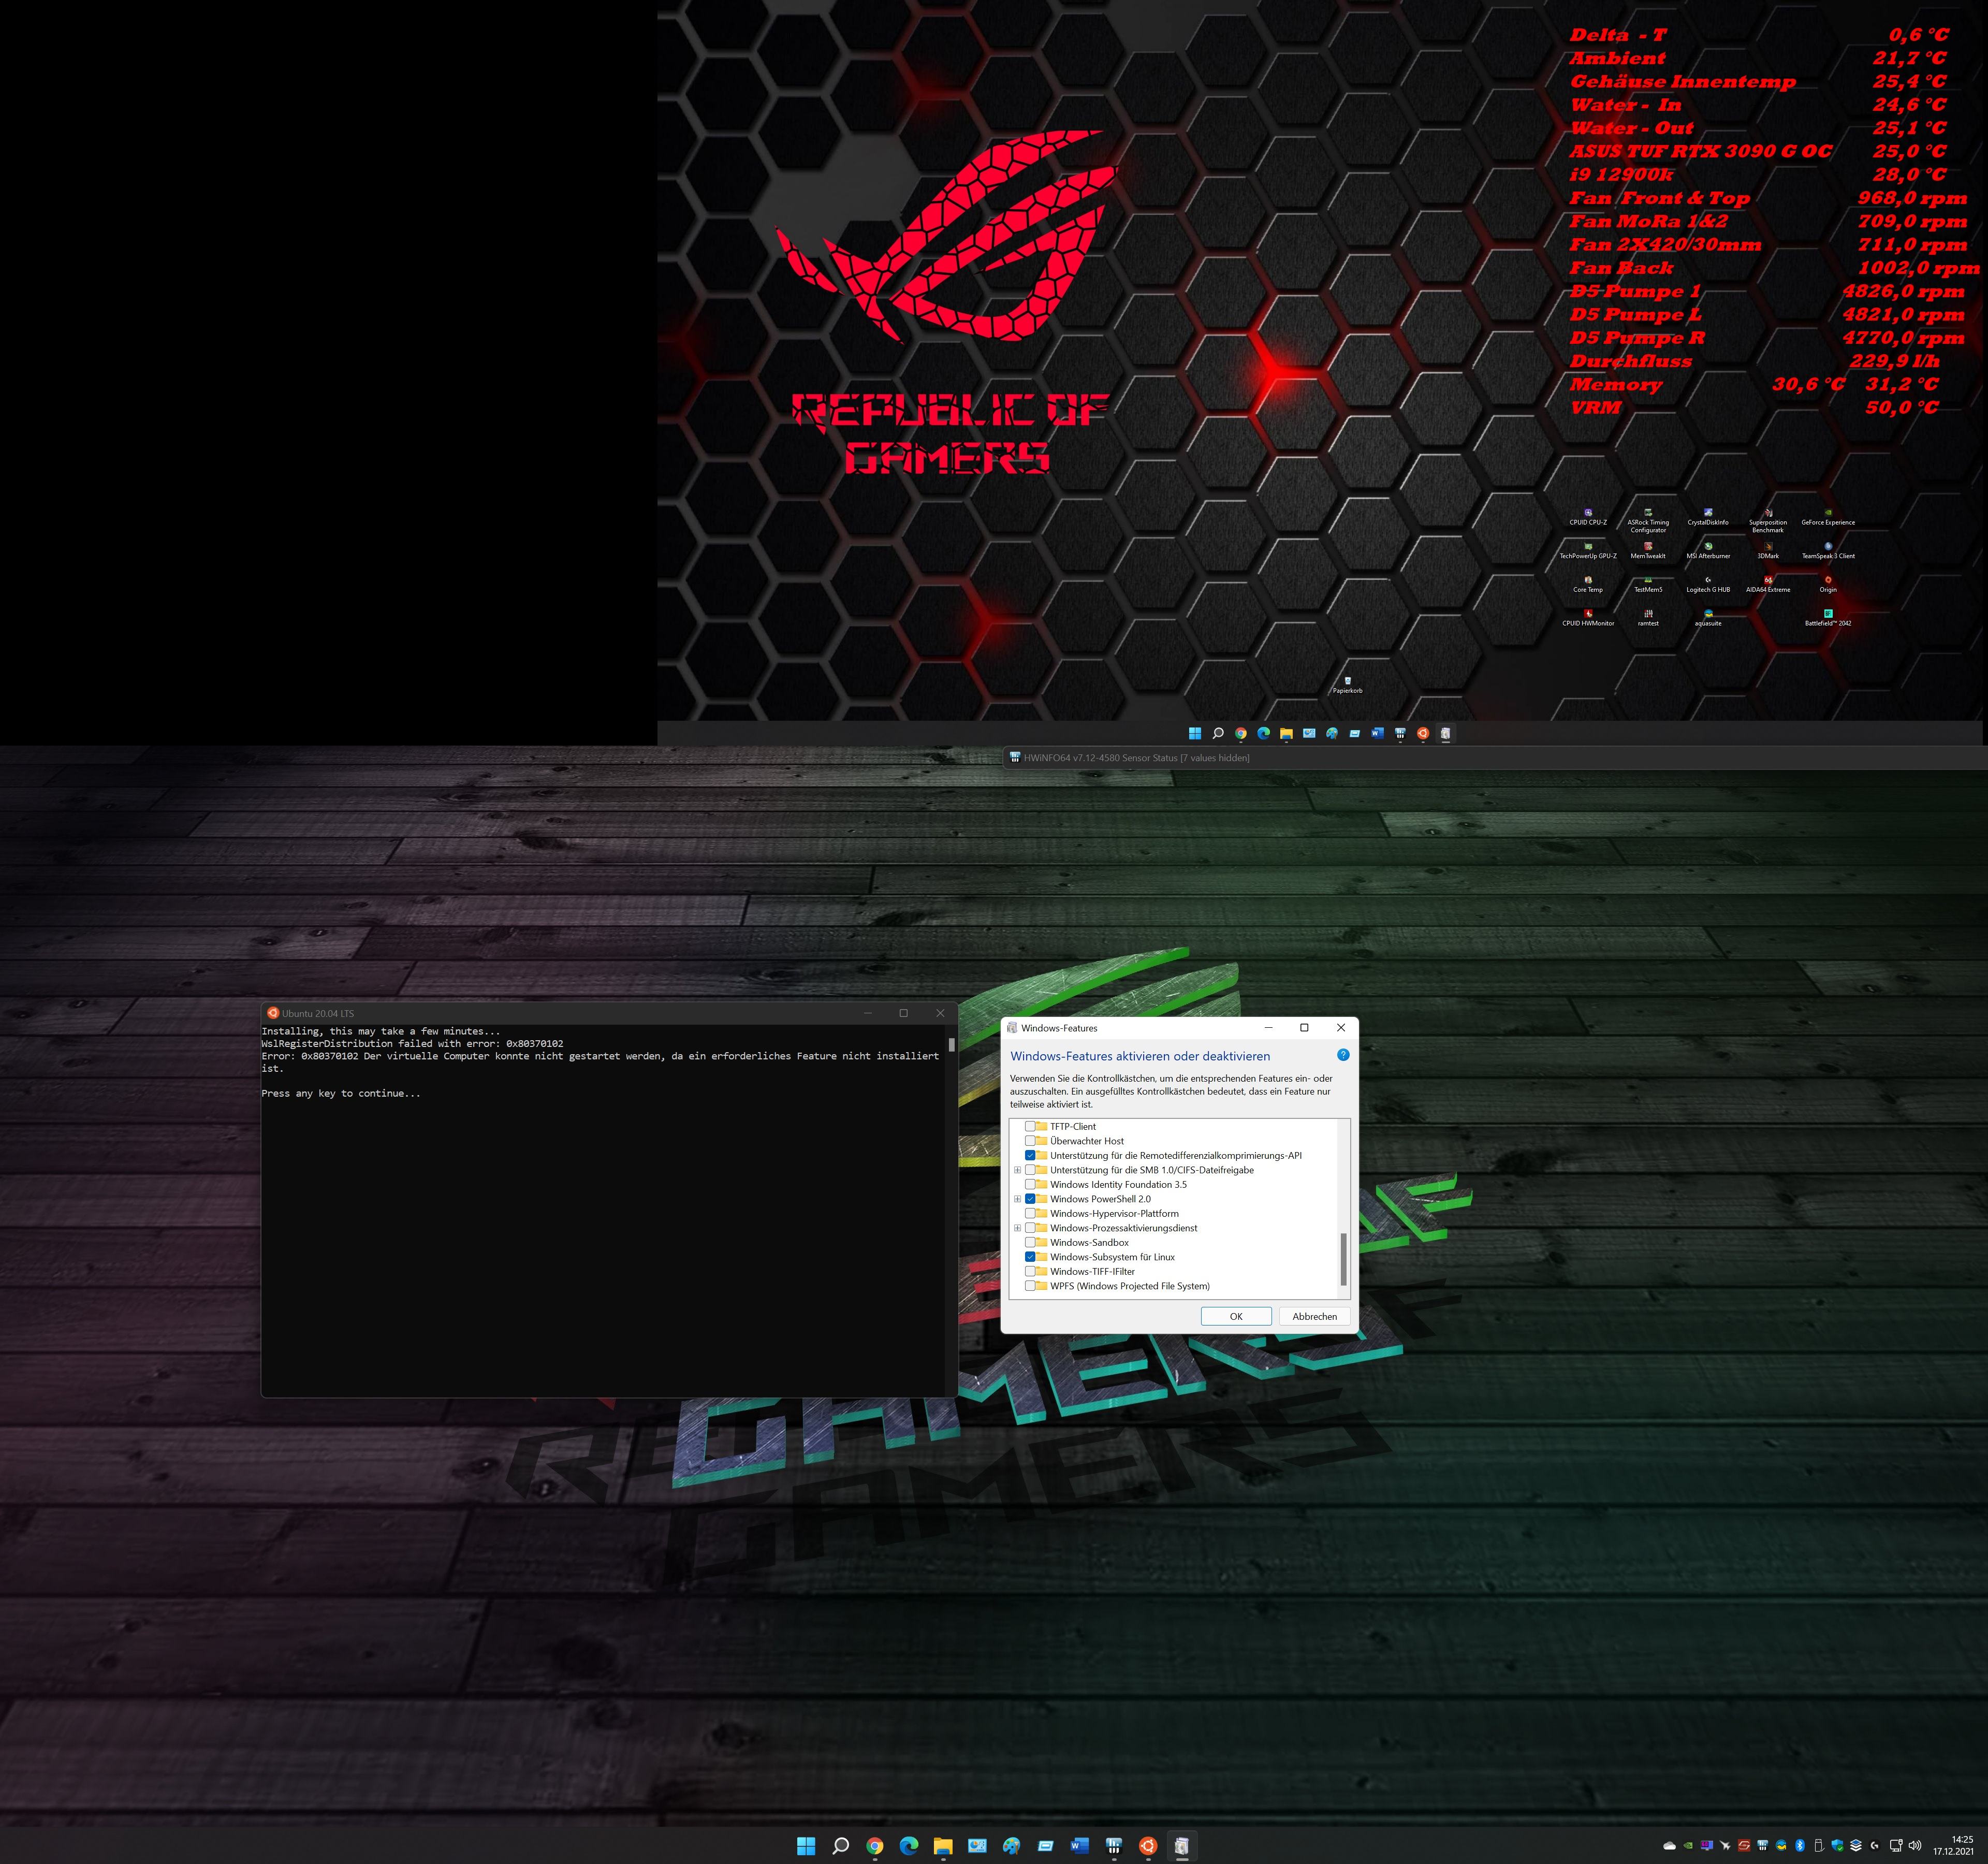The height and width of the screenshot is (1864, 1988).
Task: Select the Origin desktop icon
Action: [x=1828, y=584]
